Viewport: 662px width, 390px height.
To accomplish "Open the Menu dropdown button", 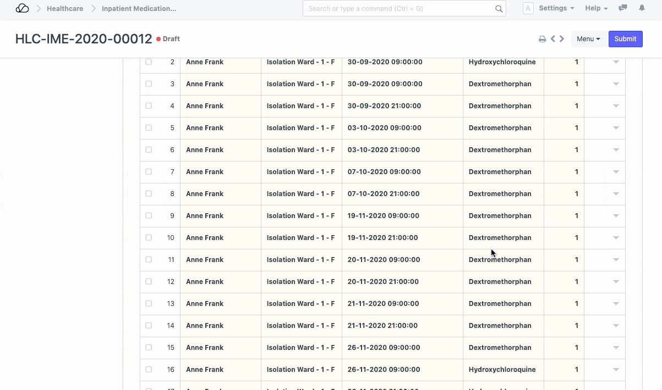I will 588,39.
